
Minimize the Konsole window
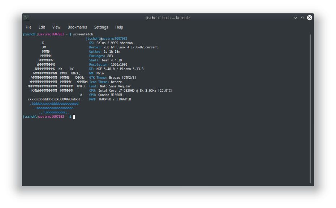pyautogui.click(x=295, y=18)
